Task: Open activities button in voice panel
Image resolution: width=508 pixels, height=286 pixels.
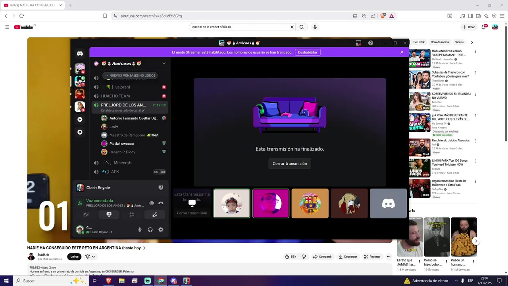Action: pos(132,214)
